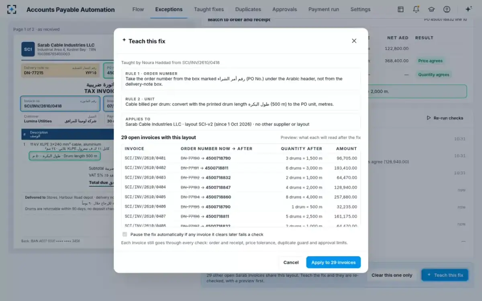Click the sparkle icon beside Teach this fix title
The height and width of the screenshot is (301, 482).
(124, 40)
